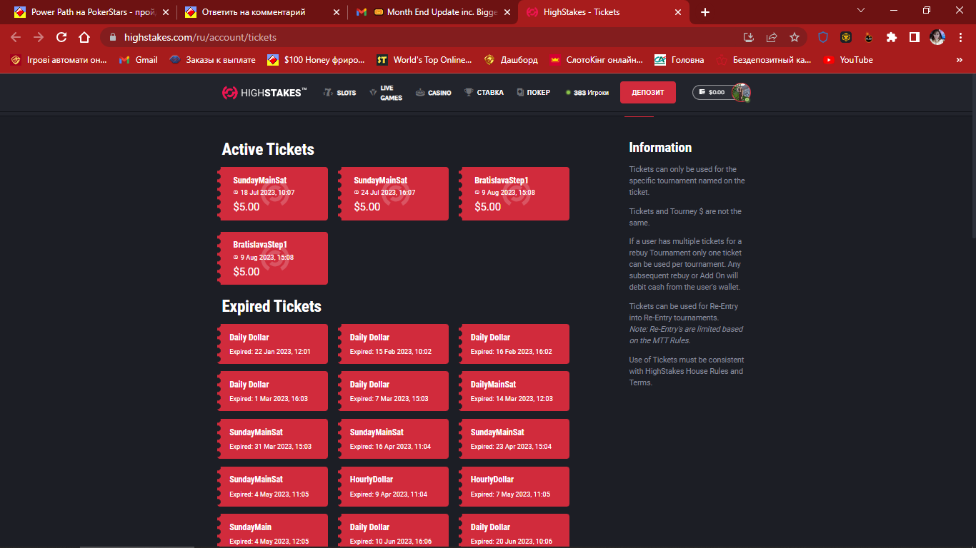Screen dimensions: 976x548
Task: Reload the page
Action: tap(61, 37)
